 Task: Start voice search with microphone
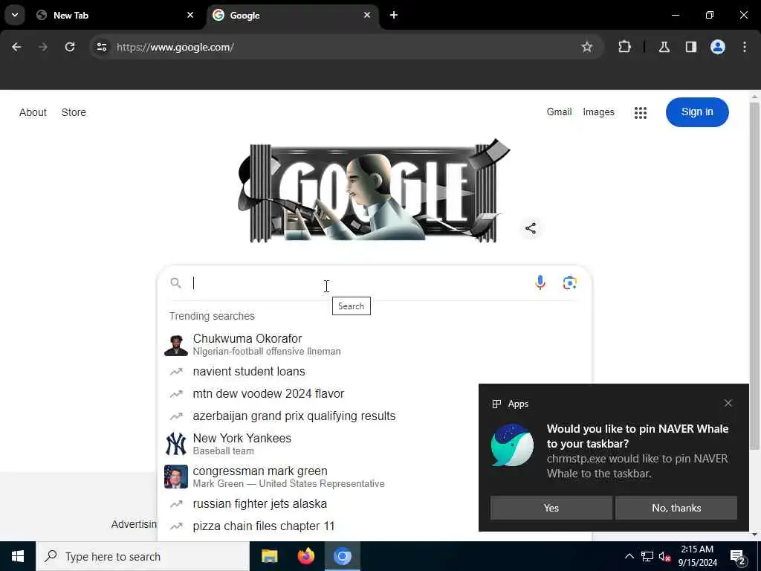[540, 283]
